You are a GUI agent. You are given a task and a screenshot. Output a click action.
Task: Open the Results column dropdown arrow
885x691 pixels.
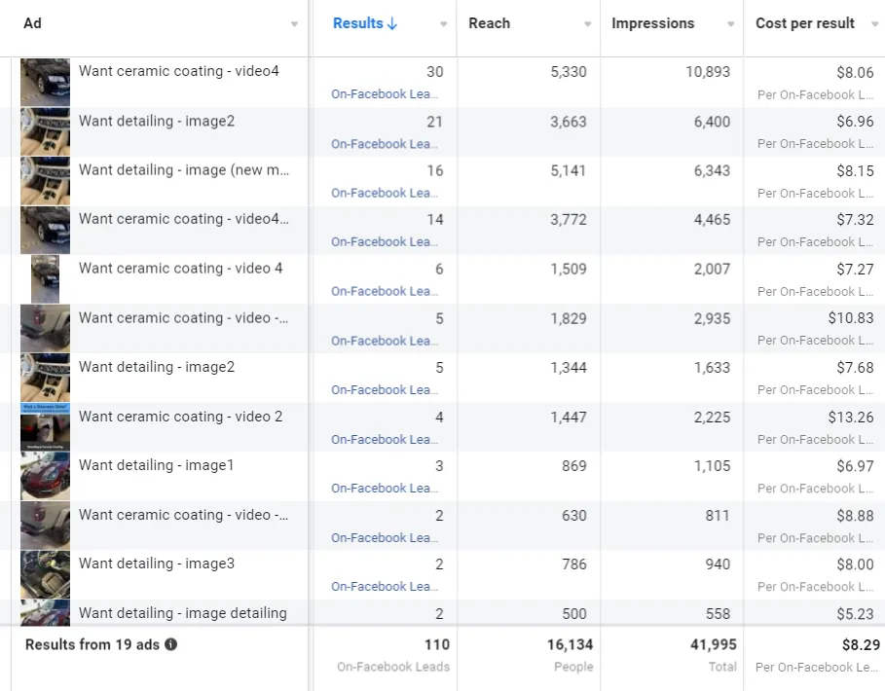pos(444,24)
